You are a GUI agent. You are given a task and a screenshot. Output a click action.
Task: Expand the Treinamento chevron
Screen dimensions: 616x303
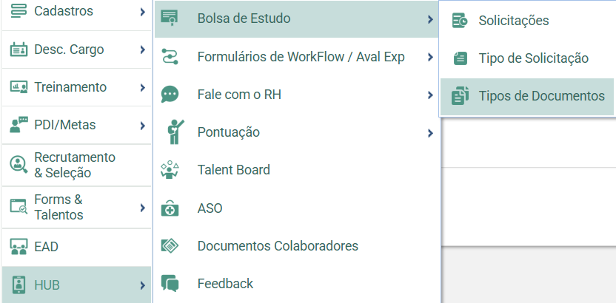coord(143,87)
